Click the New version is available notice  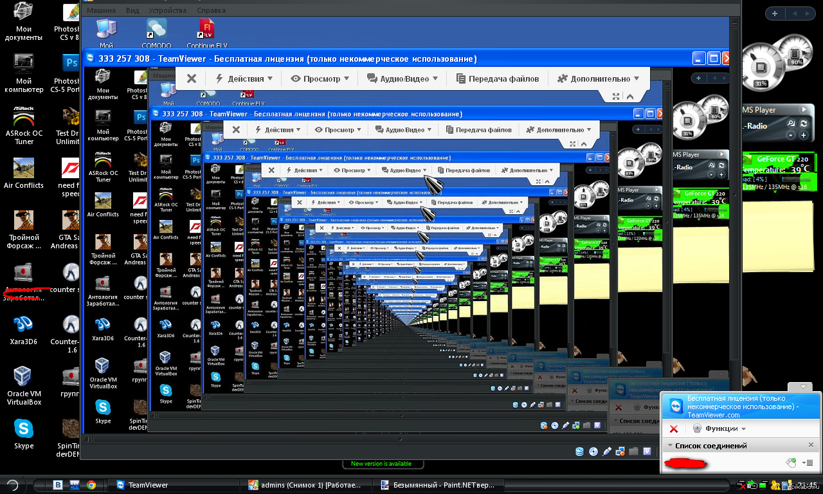click(x=381, y=464)
